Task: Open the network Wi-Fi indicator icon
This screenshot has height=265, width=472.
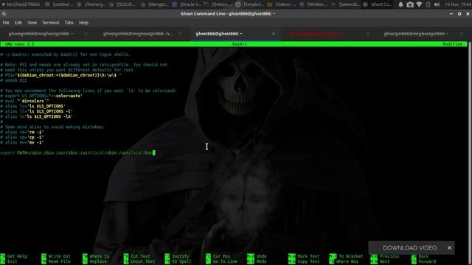Action: (x=419, y=4)
